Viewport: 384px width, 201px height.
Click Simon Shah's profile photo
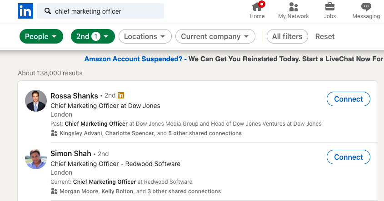click(36, 159)
